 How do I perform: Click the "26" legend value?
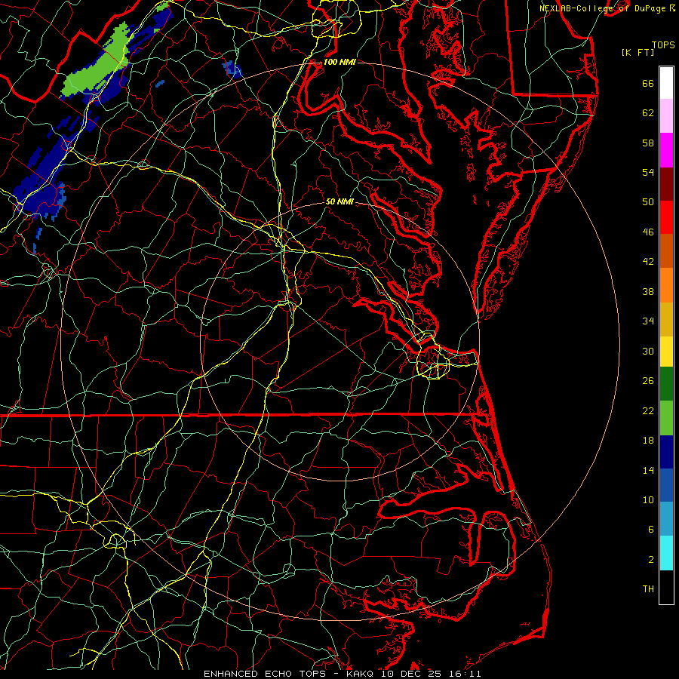tap(648, 381)
